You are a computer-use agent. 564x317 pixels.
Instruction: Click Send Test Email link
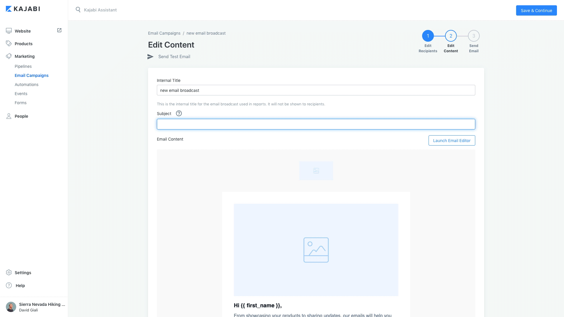point(174,56)
